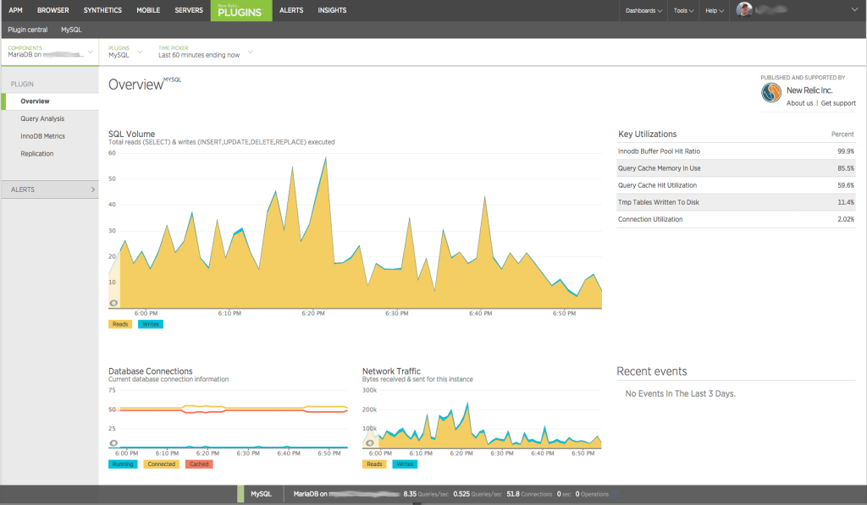Open the Components MariaDB selector
The height and width of the screenshot is (505, 867).
click(50, 52)
